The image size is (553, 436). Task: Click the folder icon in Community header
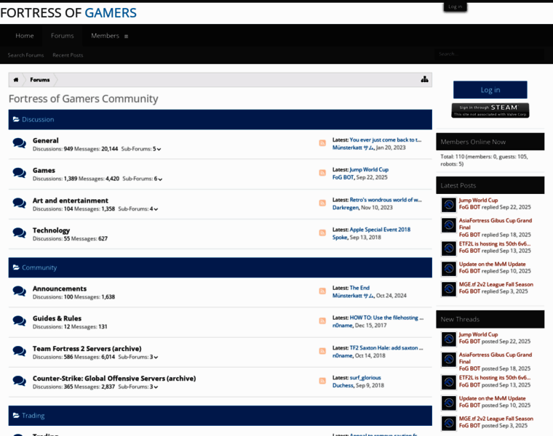point(16,267)
